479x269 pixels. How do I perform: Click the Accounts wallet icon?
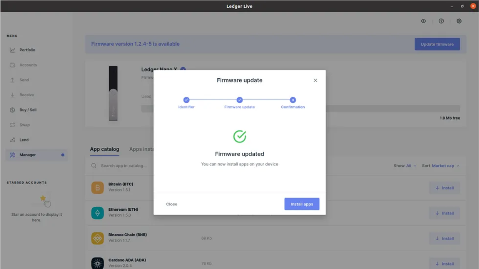click(12, 65)
